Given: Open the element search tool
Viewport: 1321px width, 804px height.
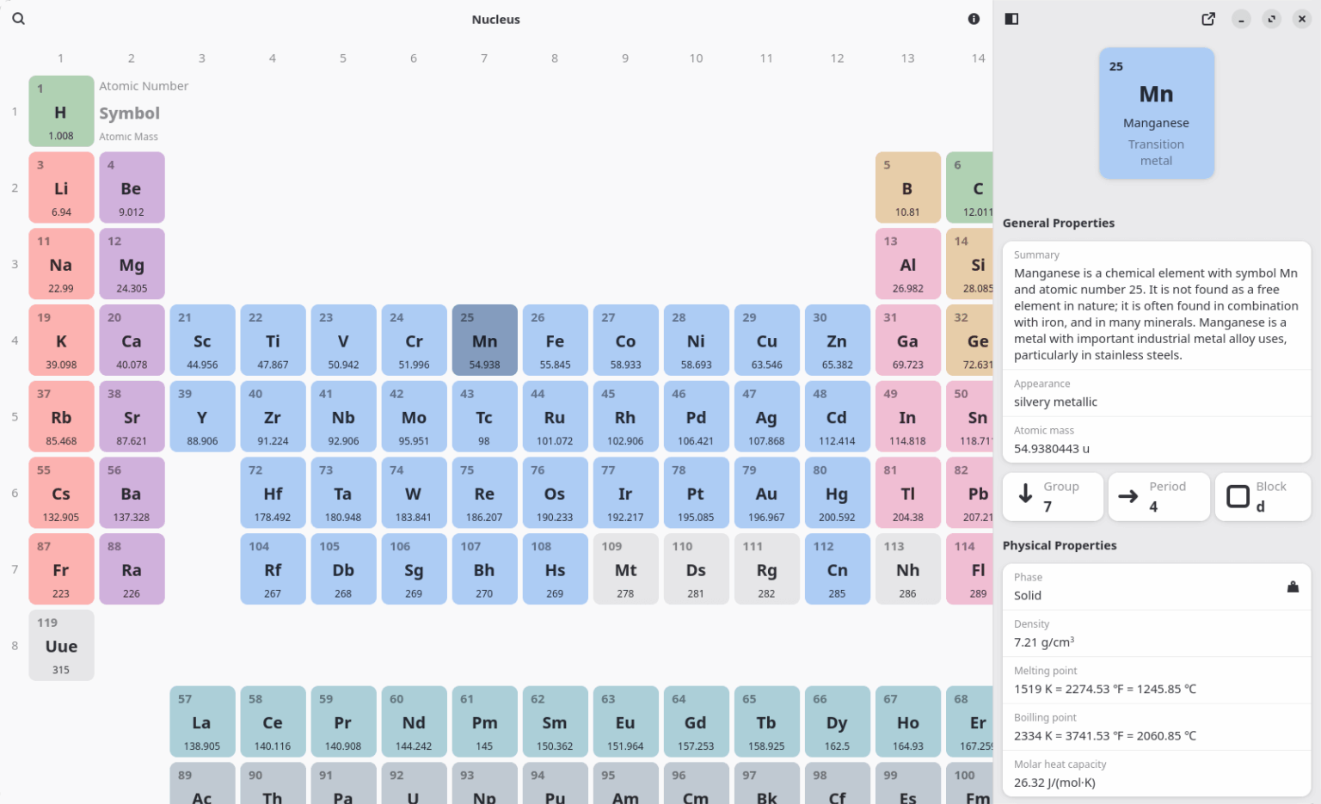Looking at the screenshot, I should [18, 18].
